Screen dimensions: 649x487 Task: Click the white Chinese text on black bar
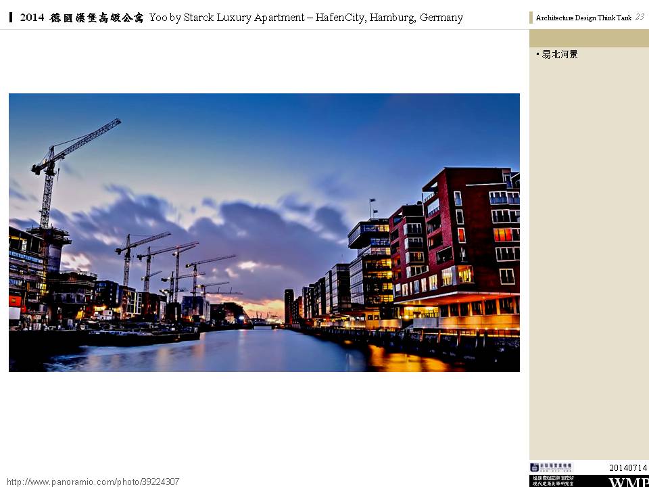pos(552,481)
